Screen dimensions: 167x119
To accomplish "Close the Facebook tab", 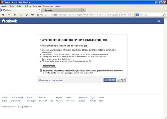I will coord(39,10).
